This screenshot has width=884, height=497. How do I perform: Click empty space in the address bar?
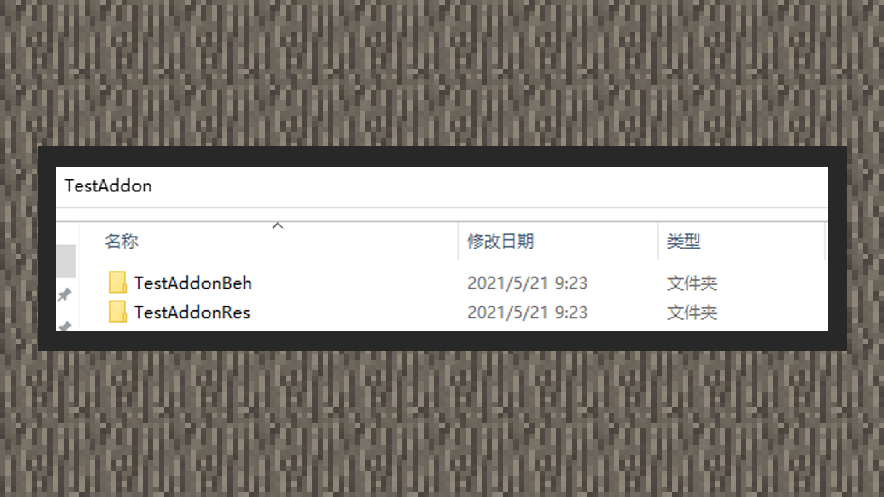tap(488, 186)
